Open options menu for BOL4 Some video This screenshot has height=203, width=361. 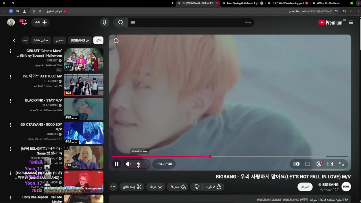(10, 149)
